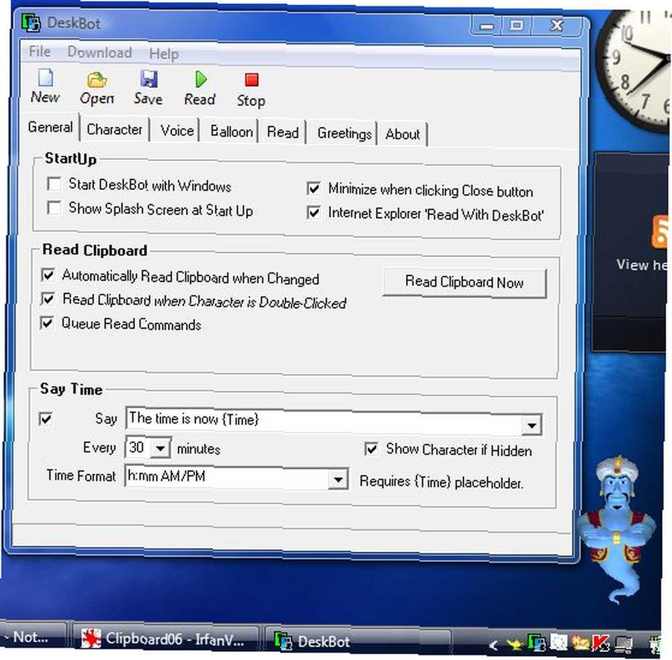
Task: Click the New document toolbar icon
Action: pyautogui.click(x=46, y=79)
